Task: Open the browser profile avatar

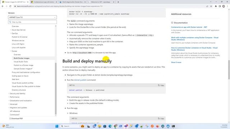Action: click(x=224, y=6)
